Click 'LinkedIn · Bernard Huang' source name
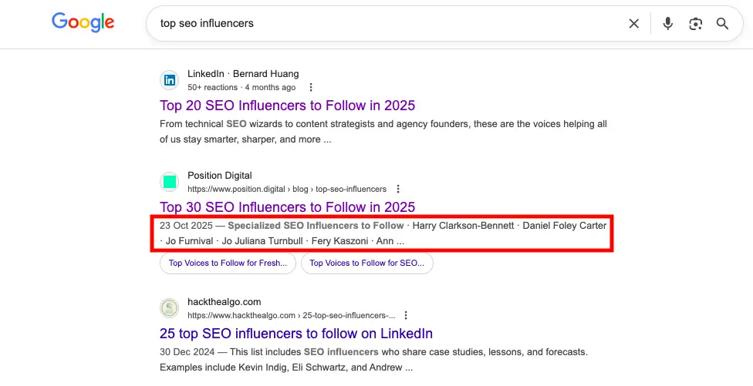 click(243, 74)
